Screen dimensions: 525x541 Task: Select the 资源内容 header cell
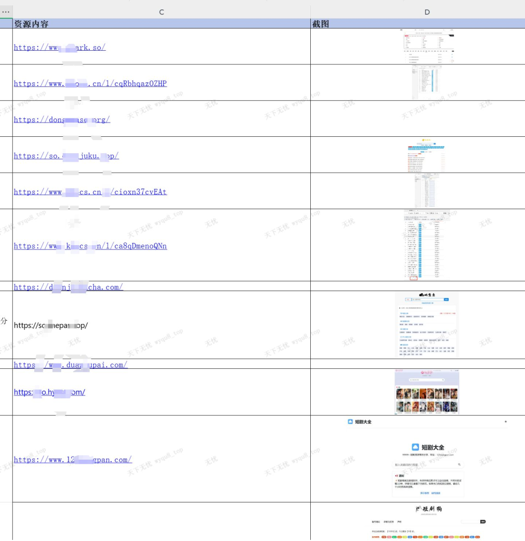(x=32, y=24)
